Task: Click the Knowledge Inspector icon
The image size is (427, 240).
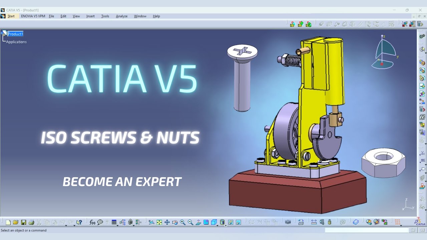Action: (122, 222)
